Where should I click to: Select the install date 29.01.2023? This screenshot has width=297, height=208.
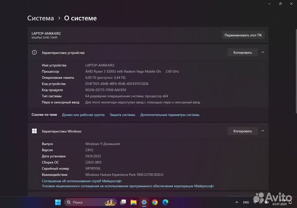(x=93, y=156)
